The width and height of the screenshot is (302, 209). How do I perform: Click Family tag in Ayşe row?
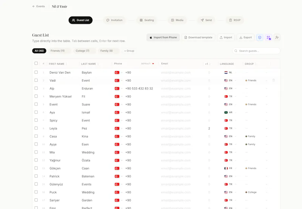pyautogui.click(x=250, y=144)
